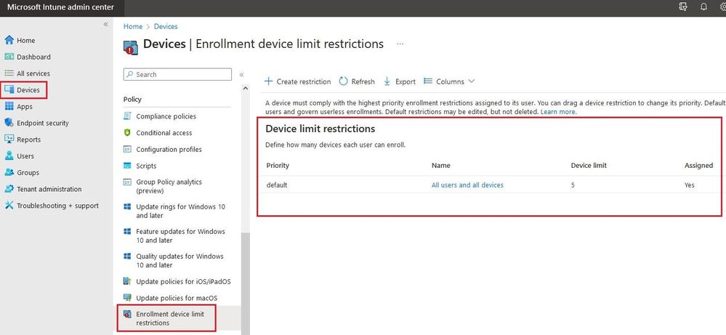Image resolution: width=726 pixels, height=335 pixels.
Task: Click the Tenant administration icon
Action: (x=9, y=189)
